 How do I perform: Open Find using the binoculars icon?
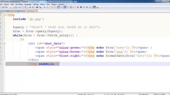tap(37, 7)
